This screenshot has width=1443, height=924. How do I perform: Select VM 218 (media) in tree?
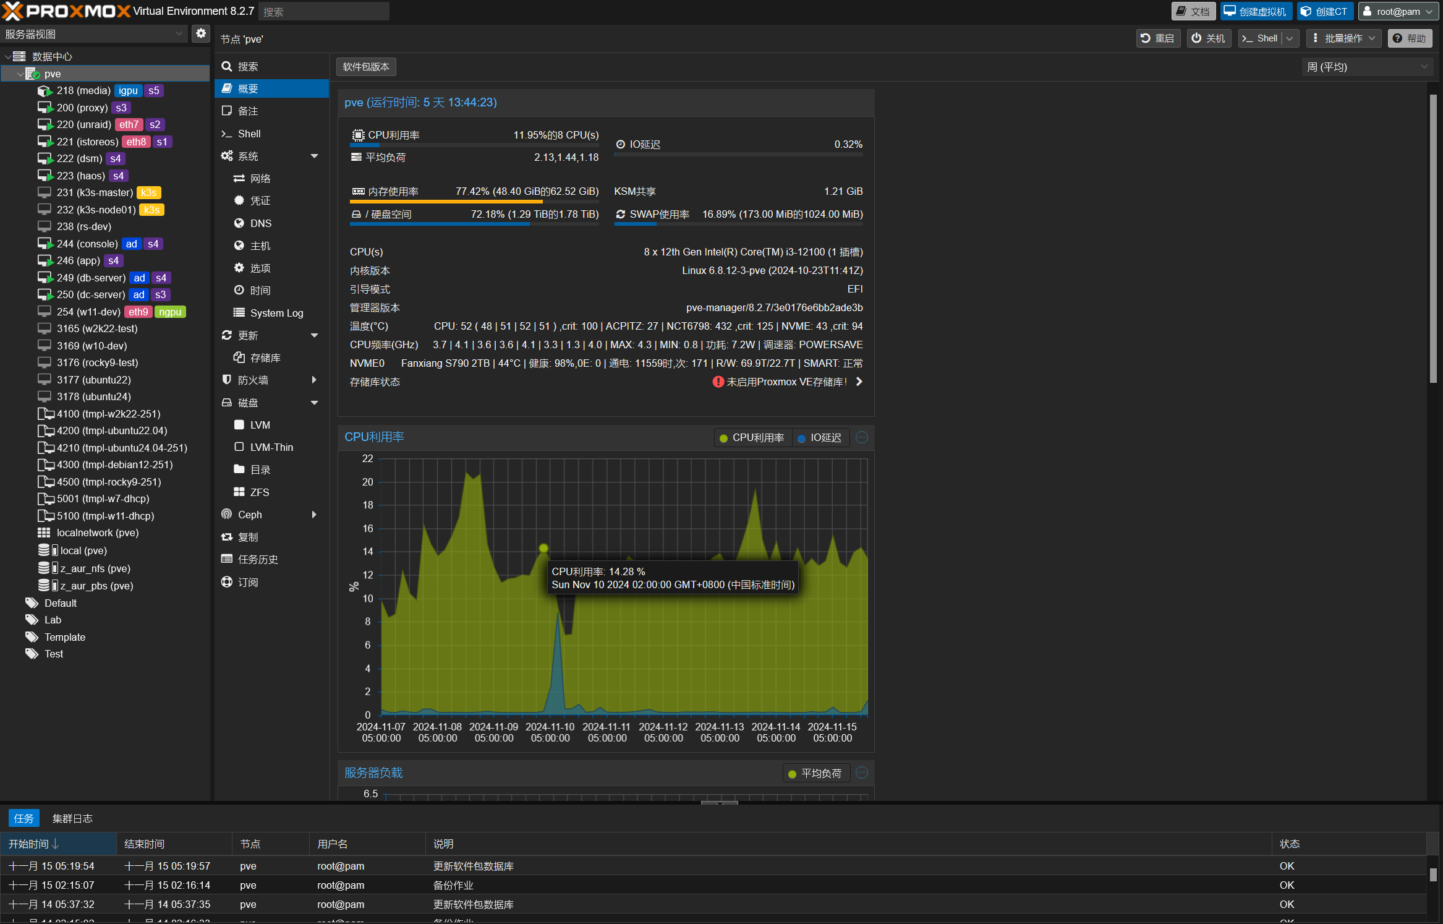click(105, 91)
